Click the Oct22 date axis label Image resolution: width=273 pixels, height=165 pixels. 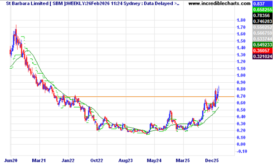coord(97,160)
